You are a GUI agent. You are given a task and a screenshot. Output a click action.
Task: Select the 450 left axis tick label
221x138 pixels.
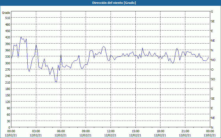click(x=8, y=31)
